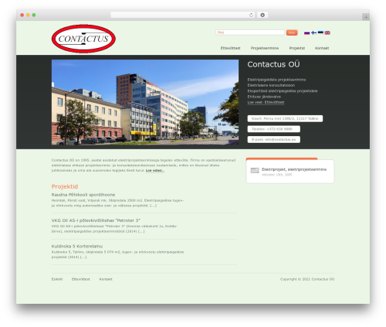Screen dimensions: 386x327
Task: Click the calendar icon beside Elektriprojekt post
Action: pos(255,170)
